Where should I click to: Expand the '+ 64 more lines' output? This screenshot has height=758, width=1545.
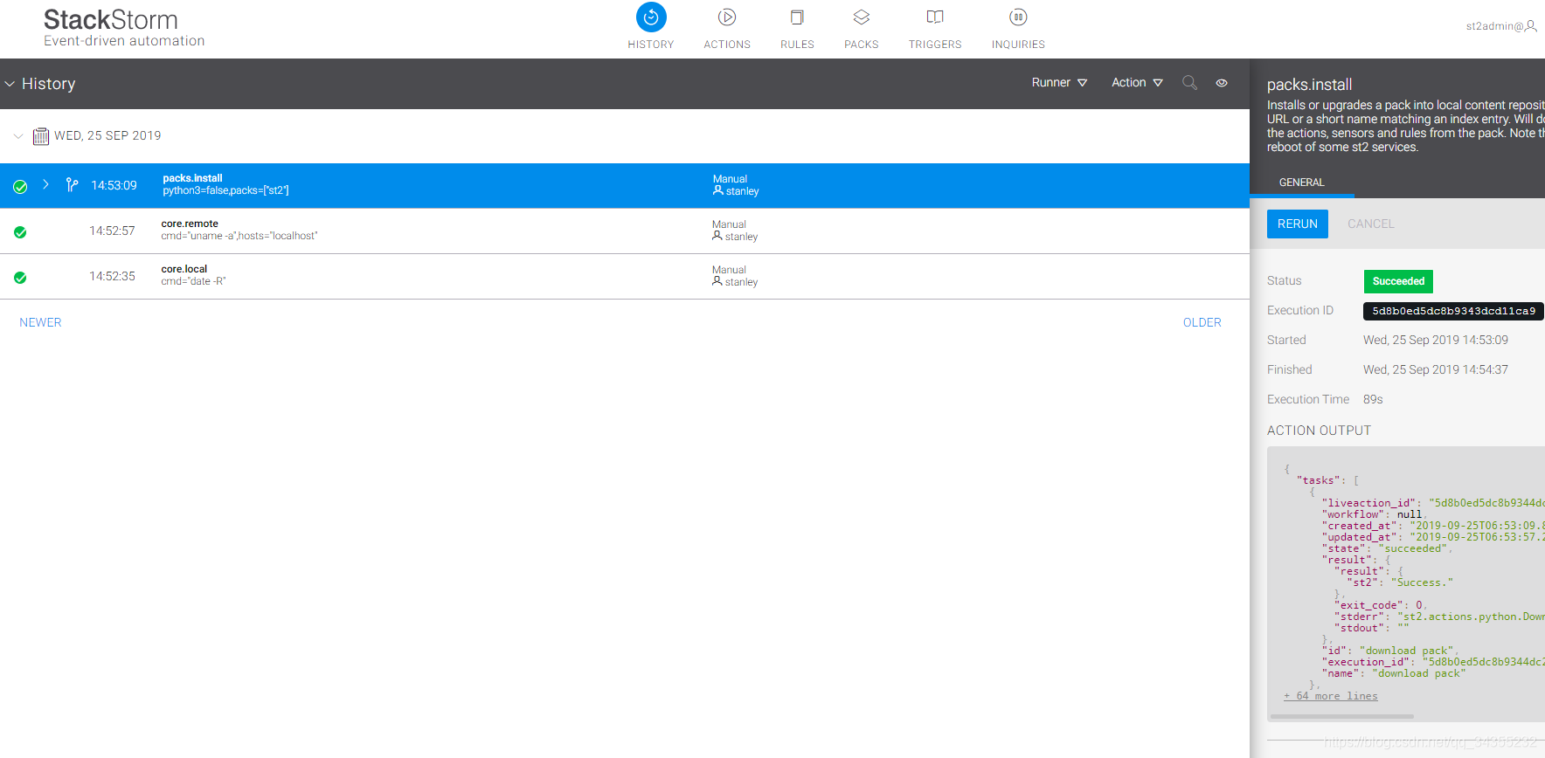tap(1331, 696)
